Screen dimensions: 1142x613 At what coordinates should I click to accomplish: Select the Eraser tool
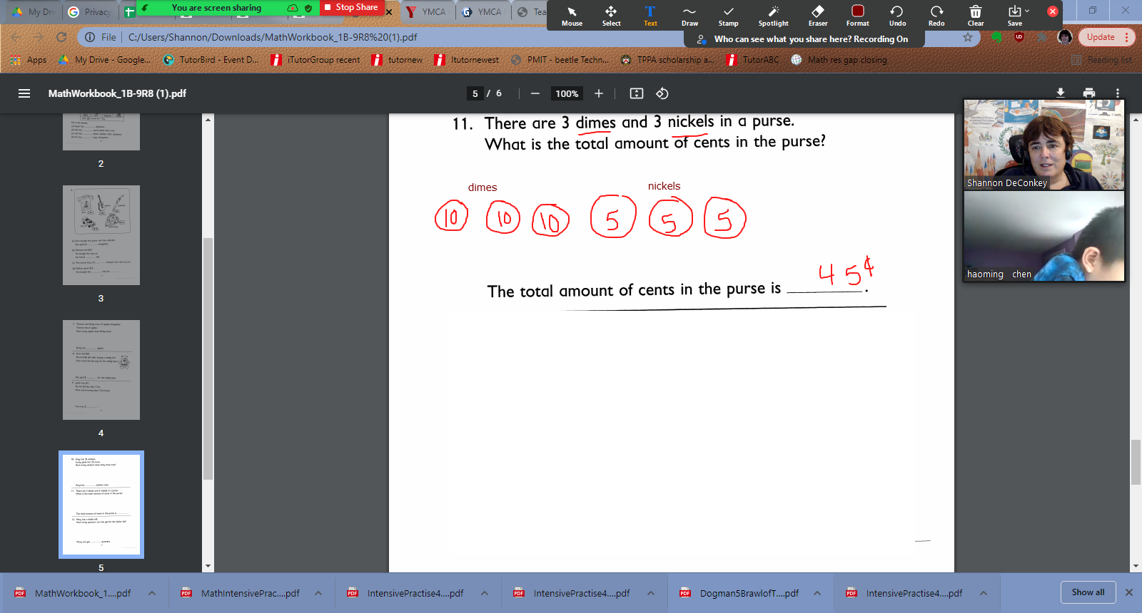pos(818,15)
